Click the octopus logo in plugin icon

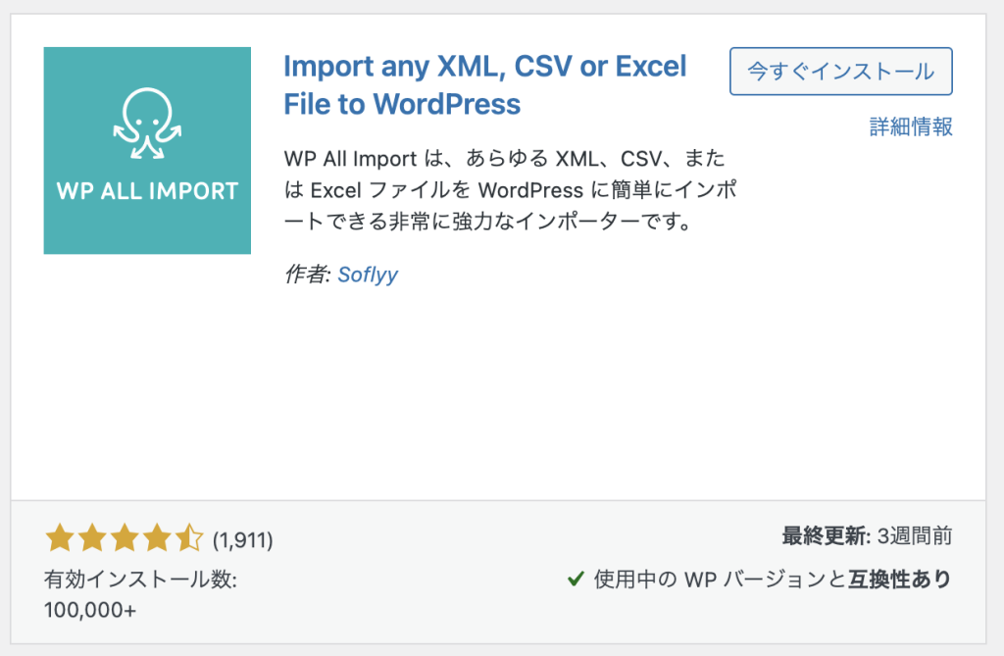(x=147, y=124)
